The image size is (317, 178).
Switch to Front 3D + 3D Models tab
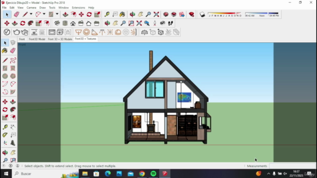click(60, 39)
